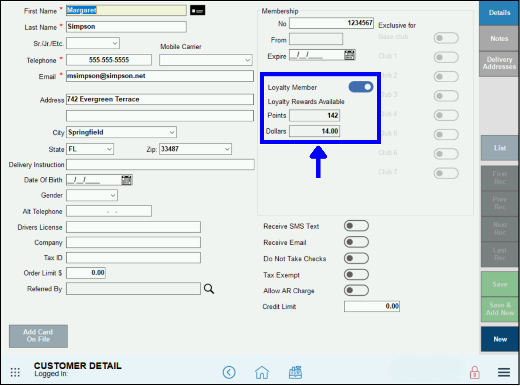Open the Date Of Birth calendar picker
The height and width of the screenshot is (386, 520).
point(127,180)
